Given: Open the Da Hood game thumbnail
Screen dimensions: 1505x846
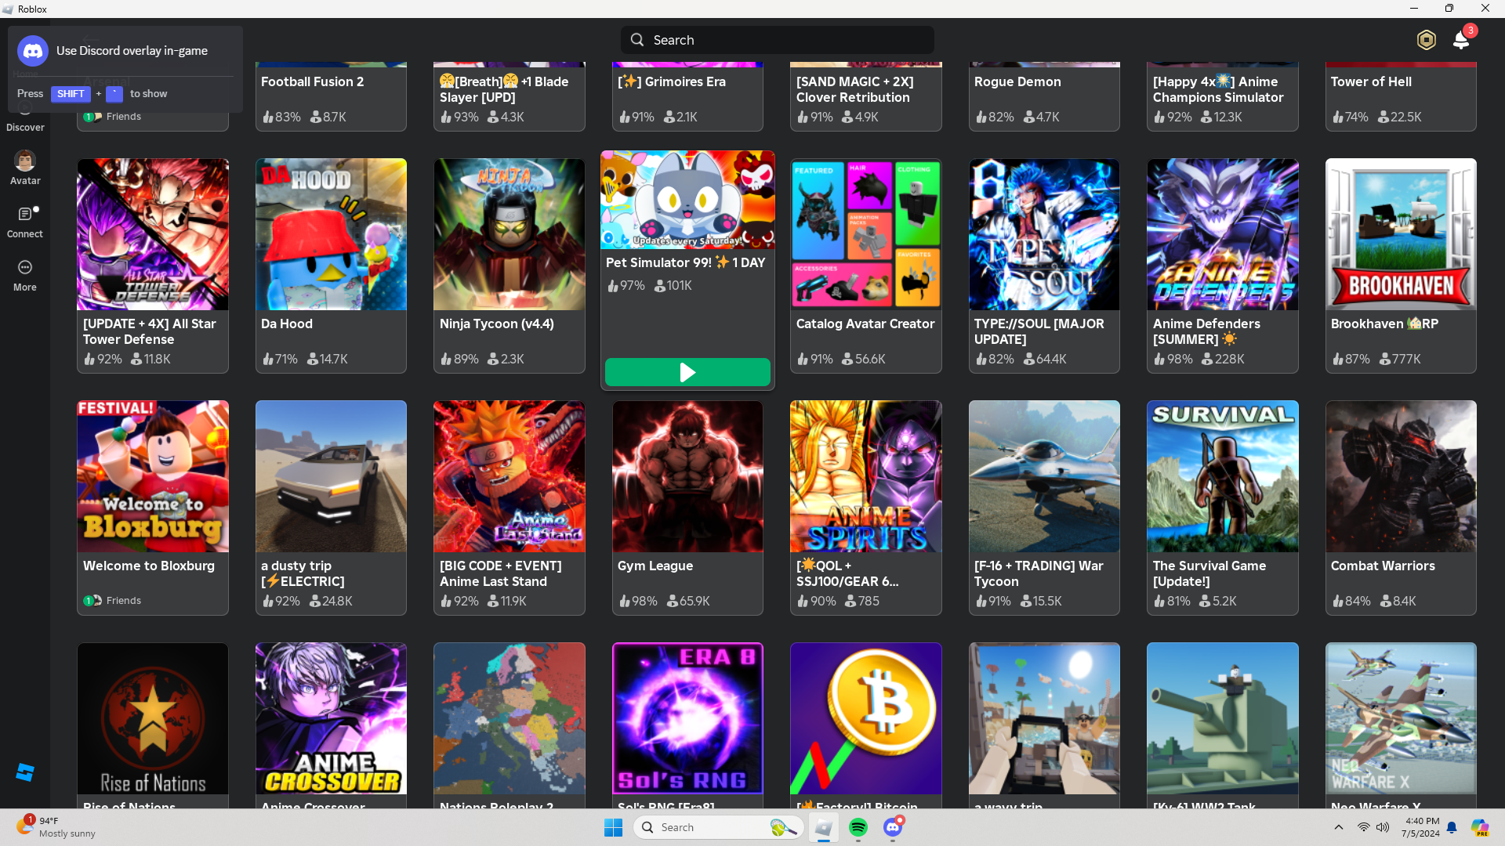Looking at the screenshot, I should click(331, 234).
